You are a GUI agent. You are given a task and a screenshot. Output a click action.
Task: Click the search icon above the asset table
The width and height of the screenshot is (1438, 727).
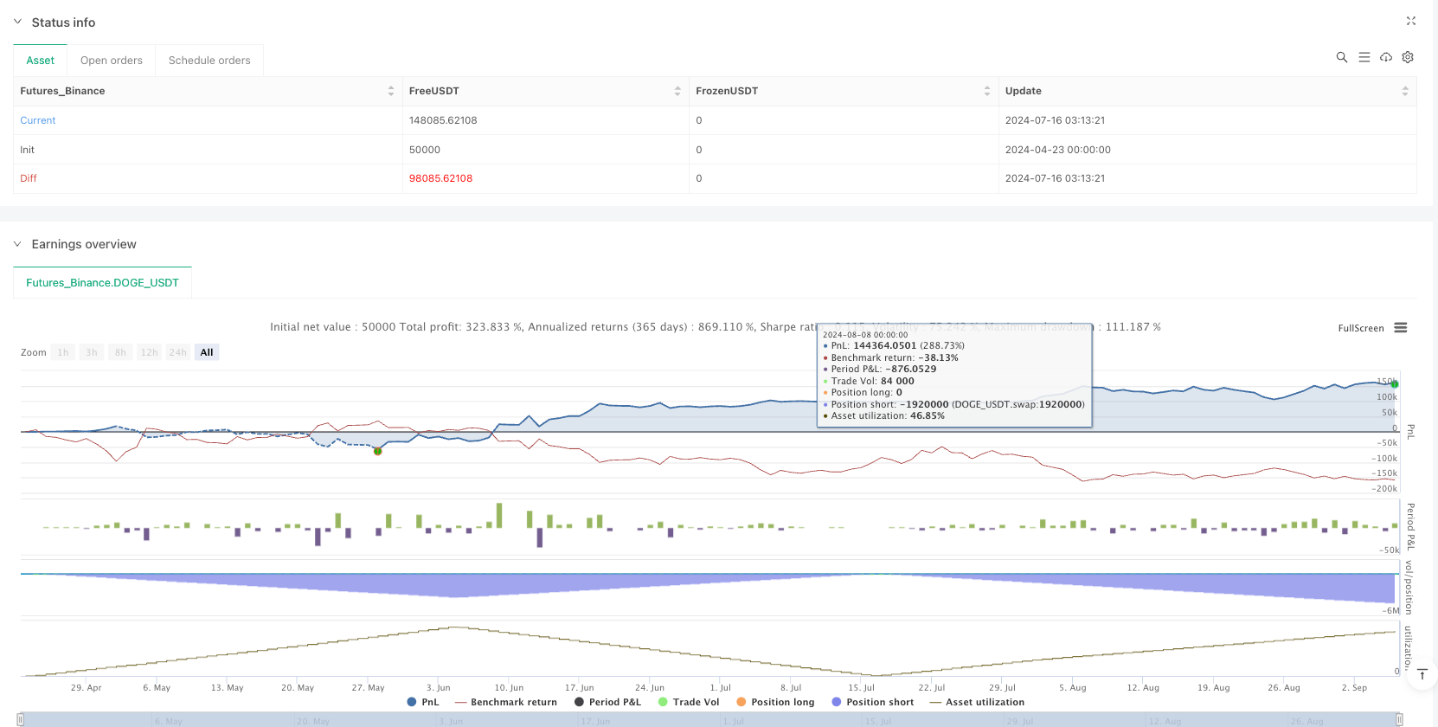pyautogui.click(x=1342, y=57)
